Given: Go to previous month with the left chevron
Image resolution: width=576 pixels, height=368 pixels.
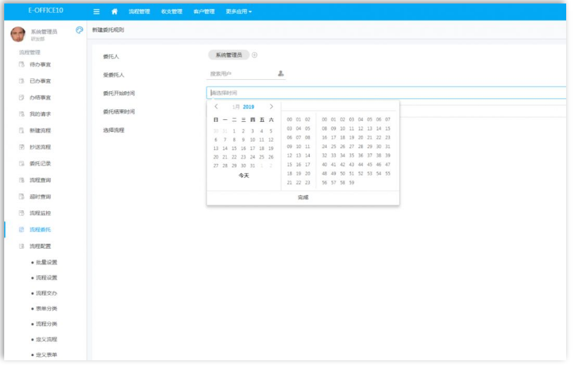Looking at the screenshot, I should point(216,107).
